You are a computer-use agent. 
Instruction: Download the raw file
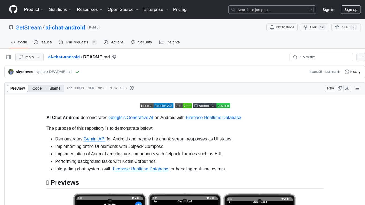click(347, 88)
